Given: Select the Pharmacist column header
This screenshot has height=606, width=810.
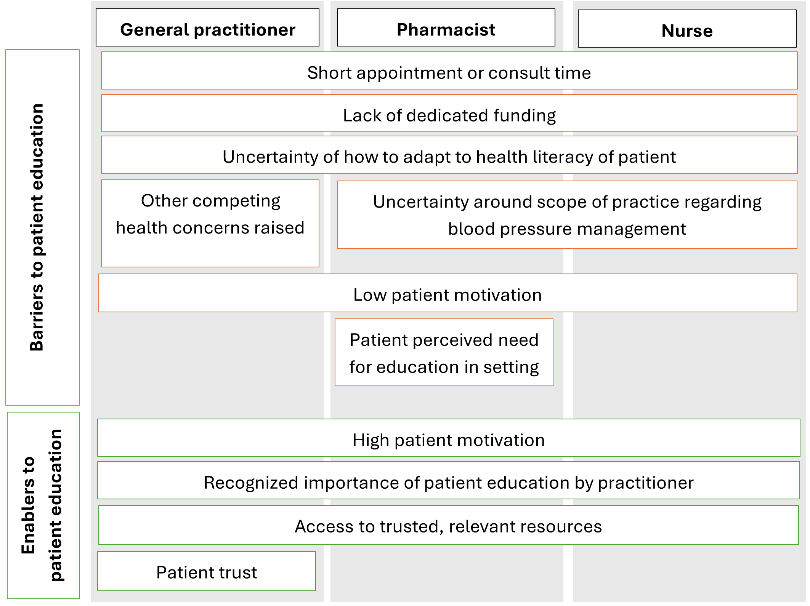Looking at the screenshot, I should click(446, 28).
